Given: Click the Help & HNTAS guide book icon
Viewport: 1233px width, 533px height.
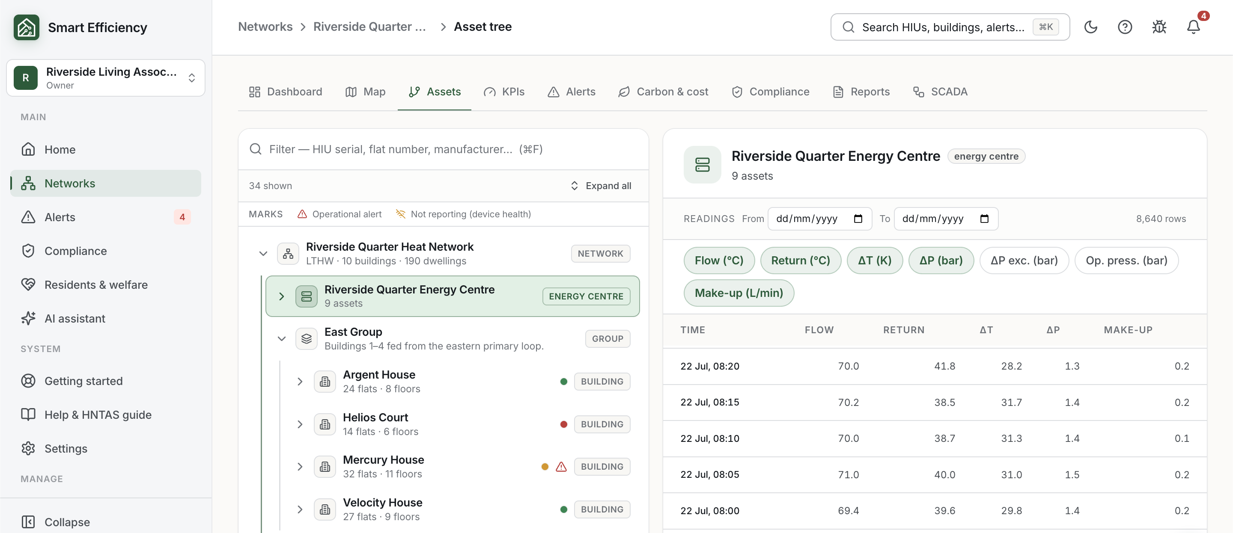Looking at the screenshot, I should 28,415.
